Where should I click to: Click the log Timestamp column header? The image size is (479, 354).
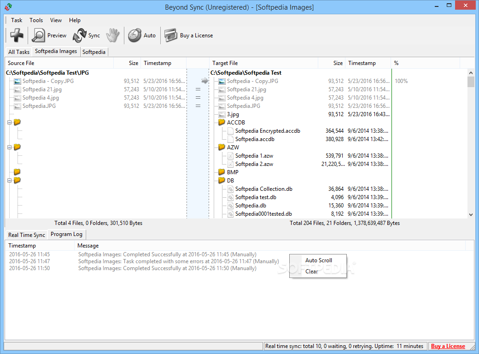40,246
